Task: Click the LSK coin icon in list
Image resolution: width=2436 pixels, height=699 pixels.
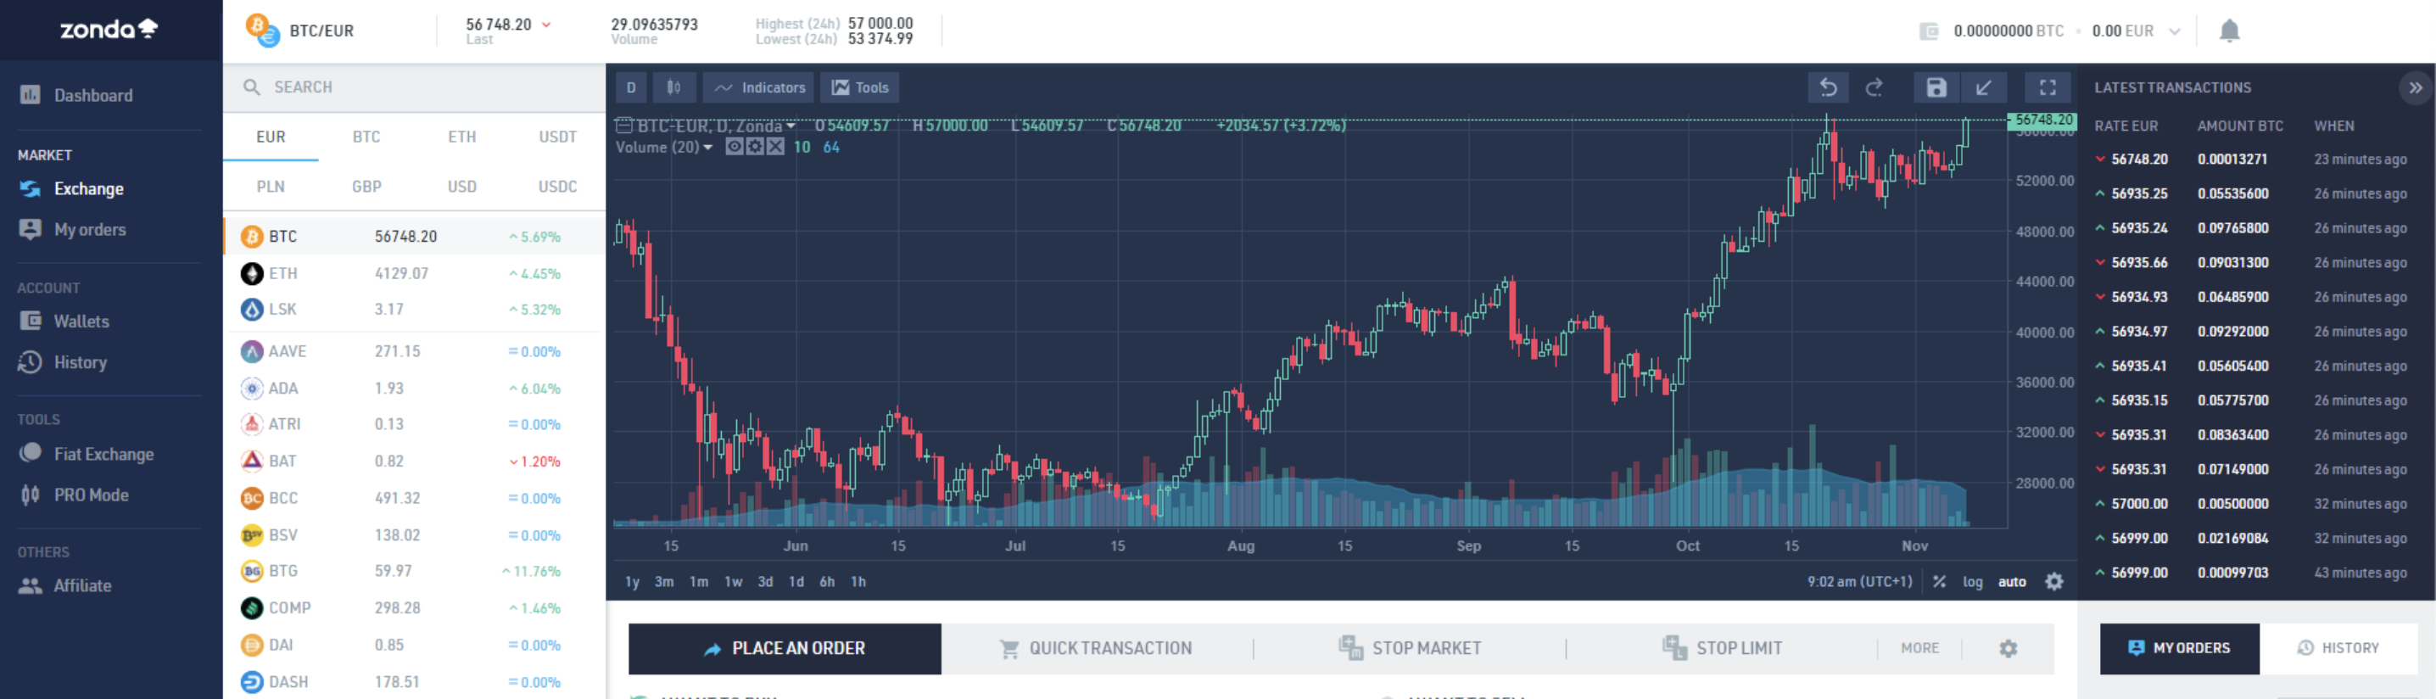Action: pyautogui.click(x=252, y=310)
